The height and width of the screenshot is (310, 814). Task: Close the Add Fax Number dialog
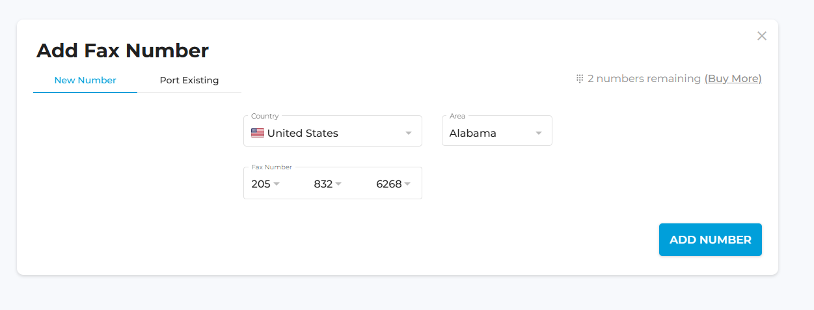(x=762, y=36)
